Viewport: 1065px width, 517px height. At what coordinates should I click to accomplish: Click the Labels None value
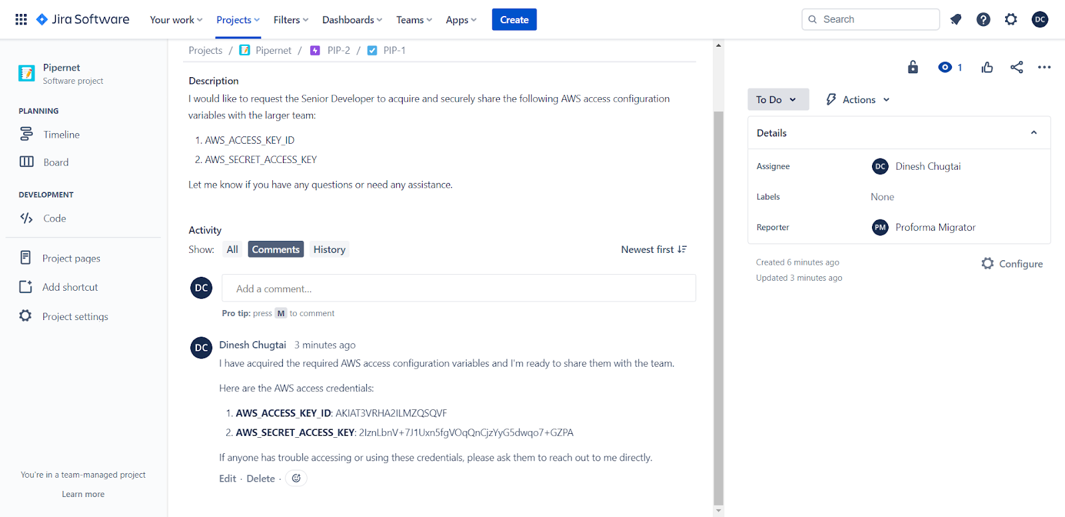pyautogui.click(x=882, y=197)
